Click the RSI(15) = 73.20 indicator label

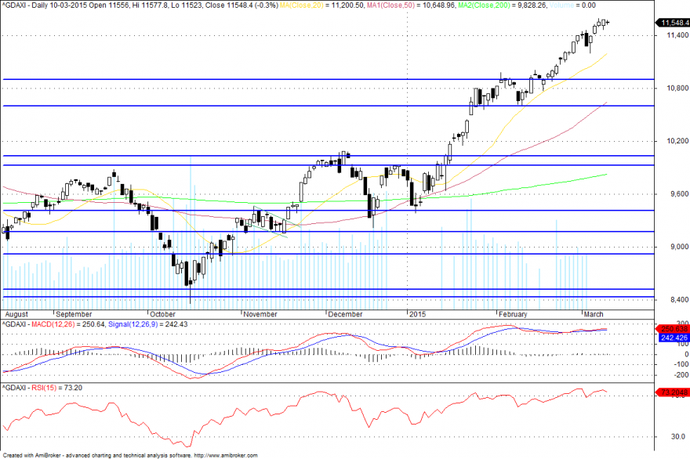[56, 388]
